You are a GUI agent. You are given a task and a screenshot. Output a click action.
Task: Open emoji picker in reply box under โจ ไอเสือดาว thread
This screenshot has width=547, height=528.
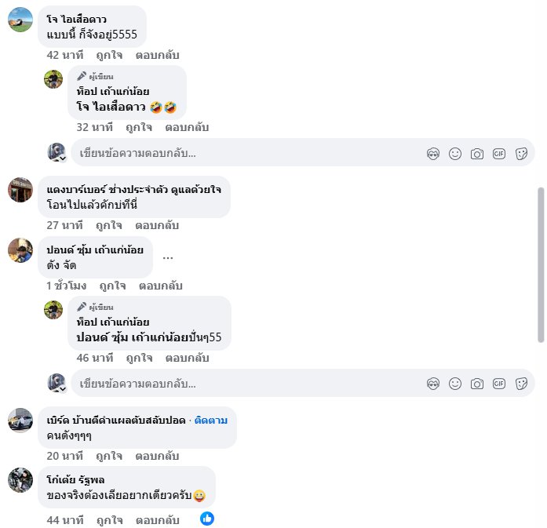click(454, 154)
